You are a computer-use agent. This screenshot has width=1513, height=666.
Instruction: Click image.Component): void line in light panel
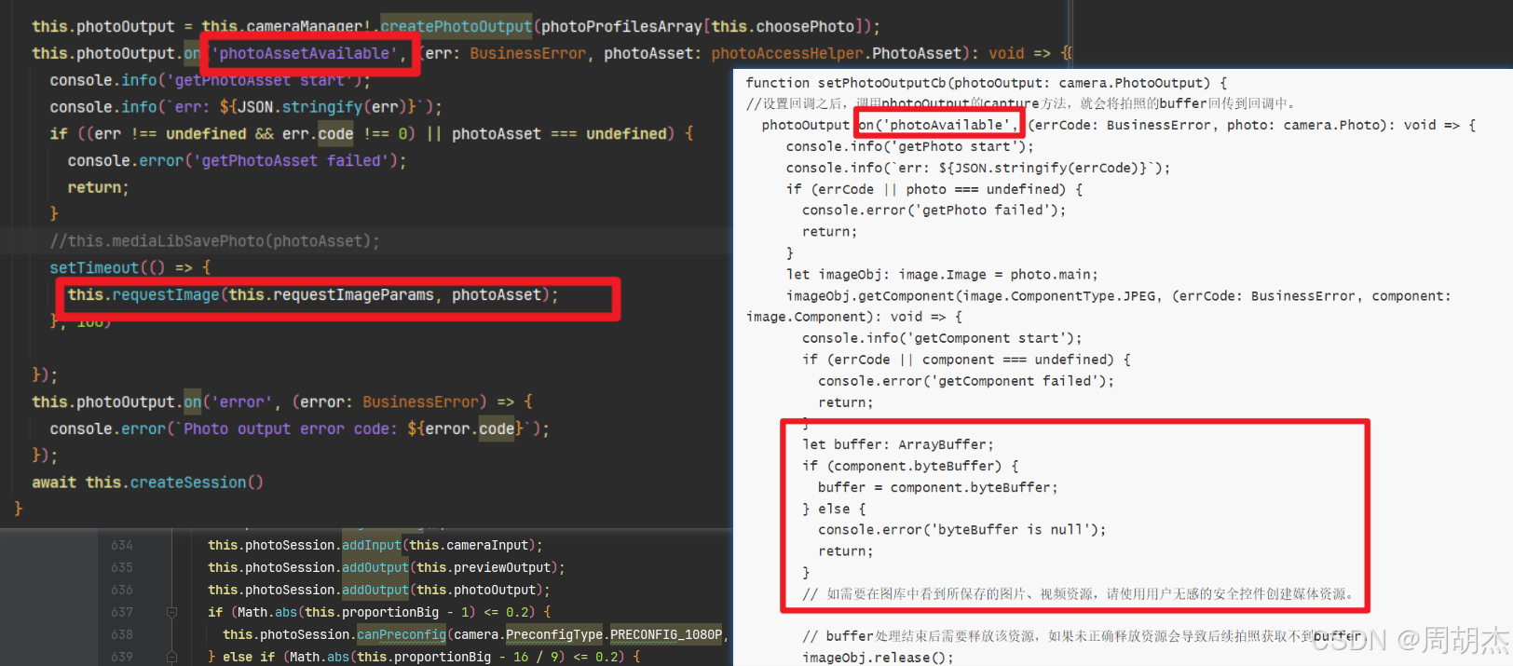(x=854, y=317)
